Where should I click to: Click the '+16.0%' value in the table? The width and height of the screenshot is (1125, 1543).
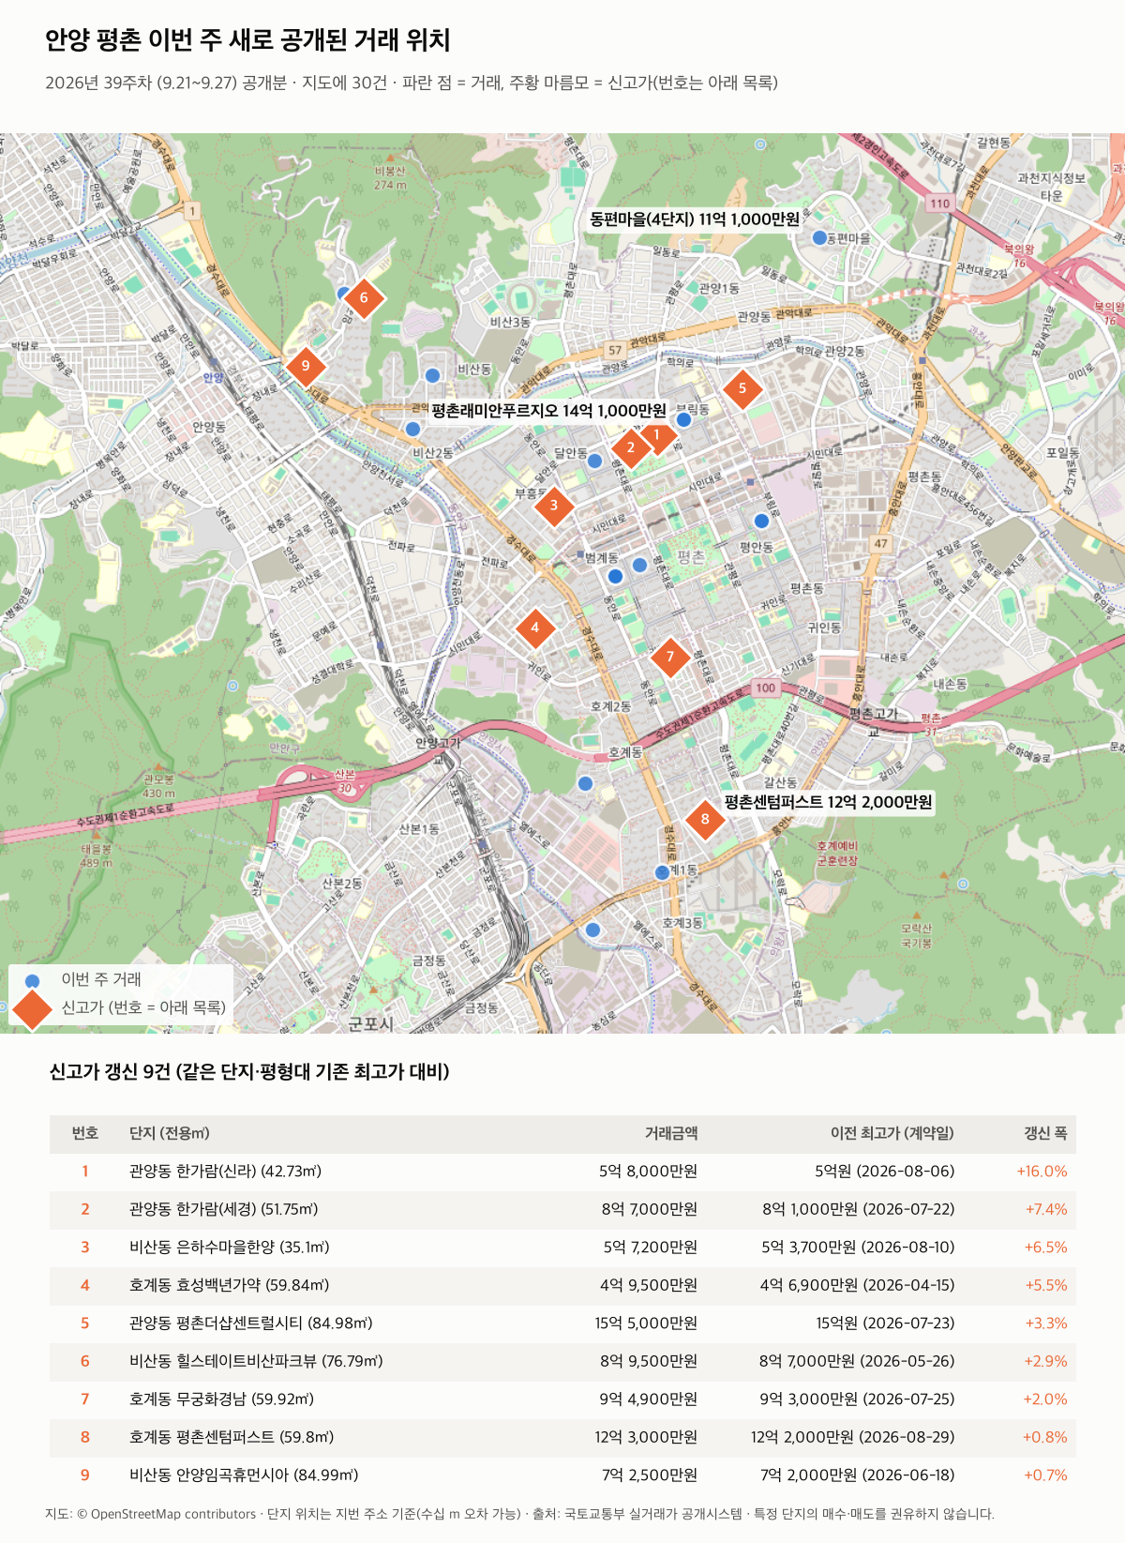point(1042,1172)
